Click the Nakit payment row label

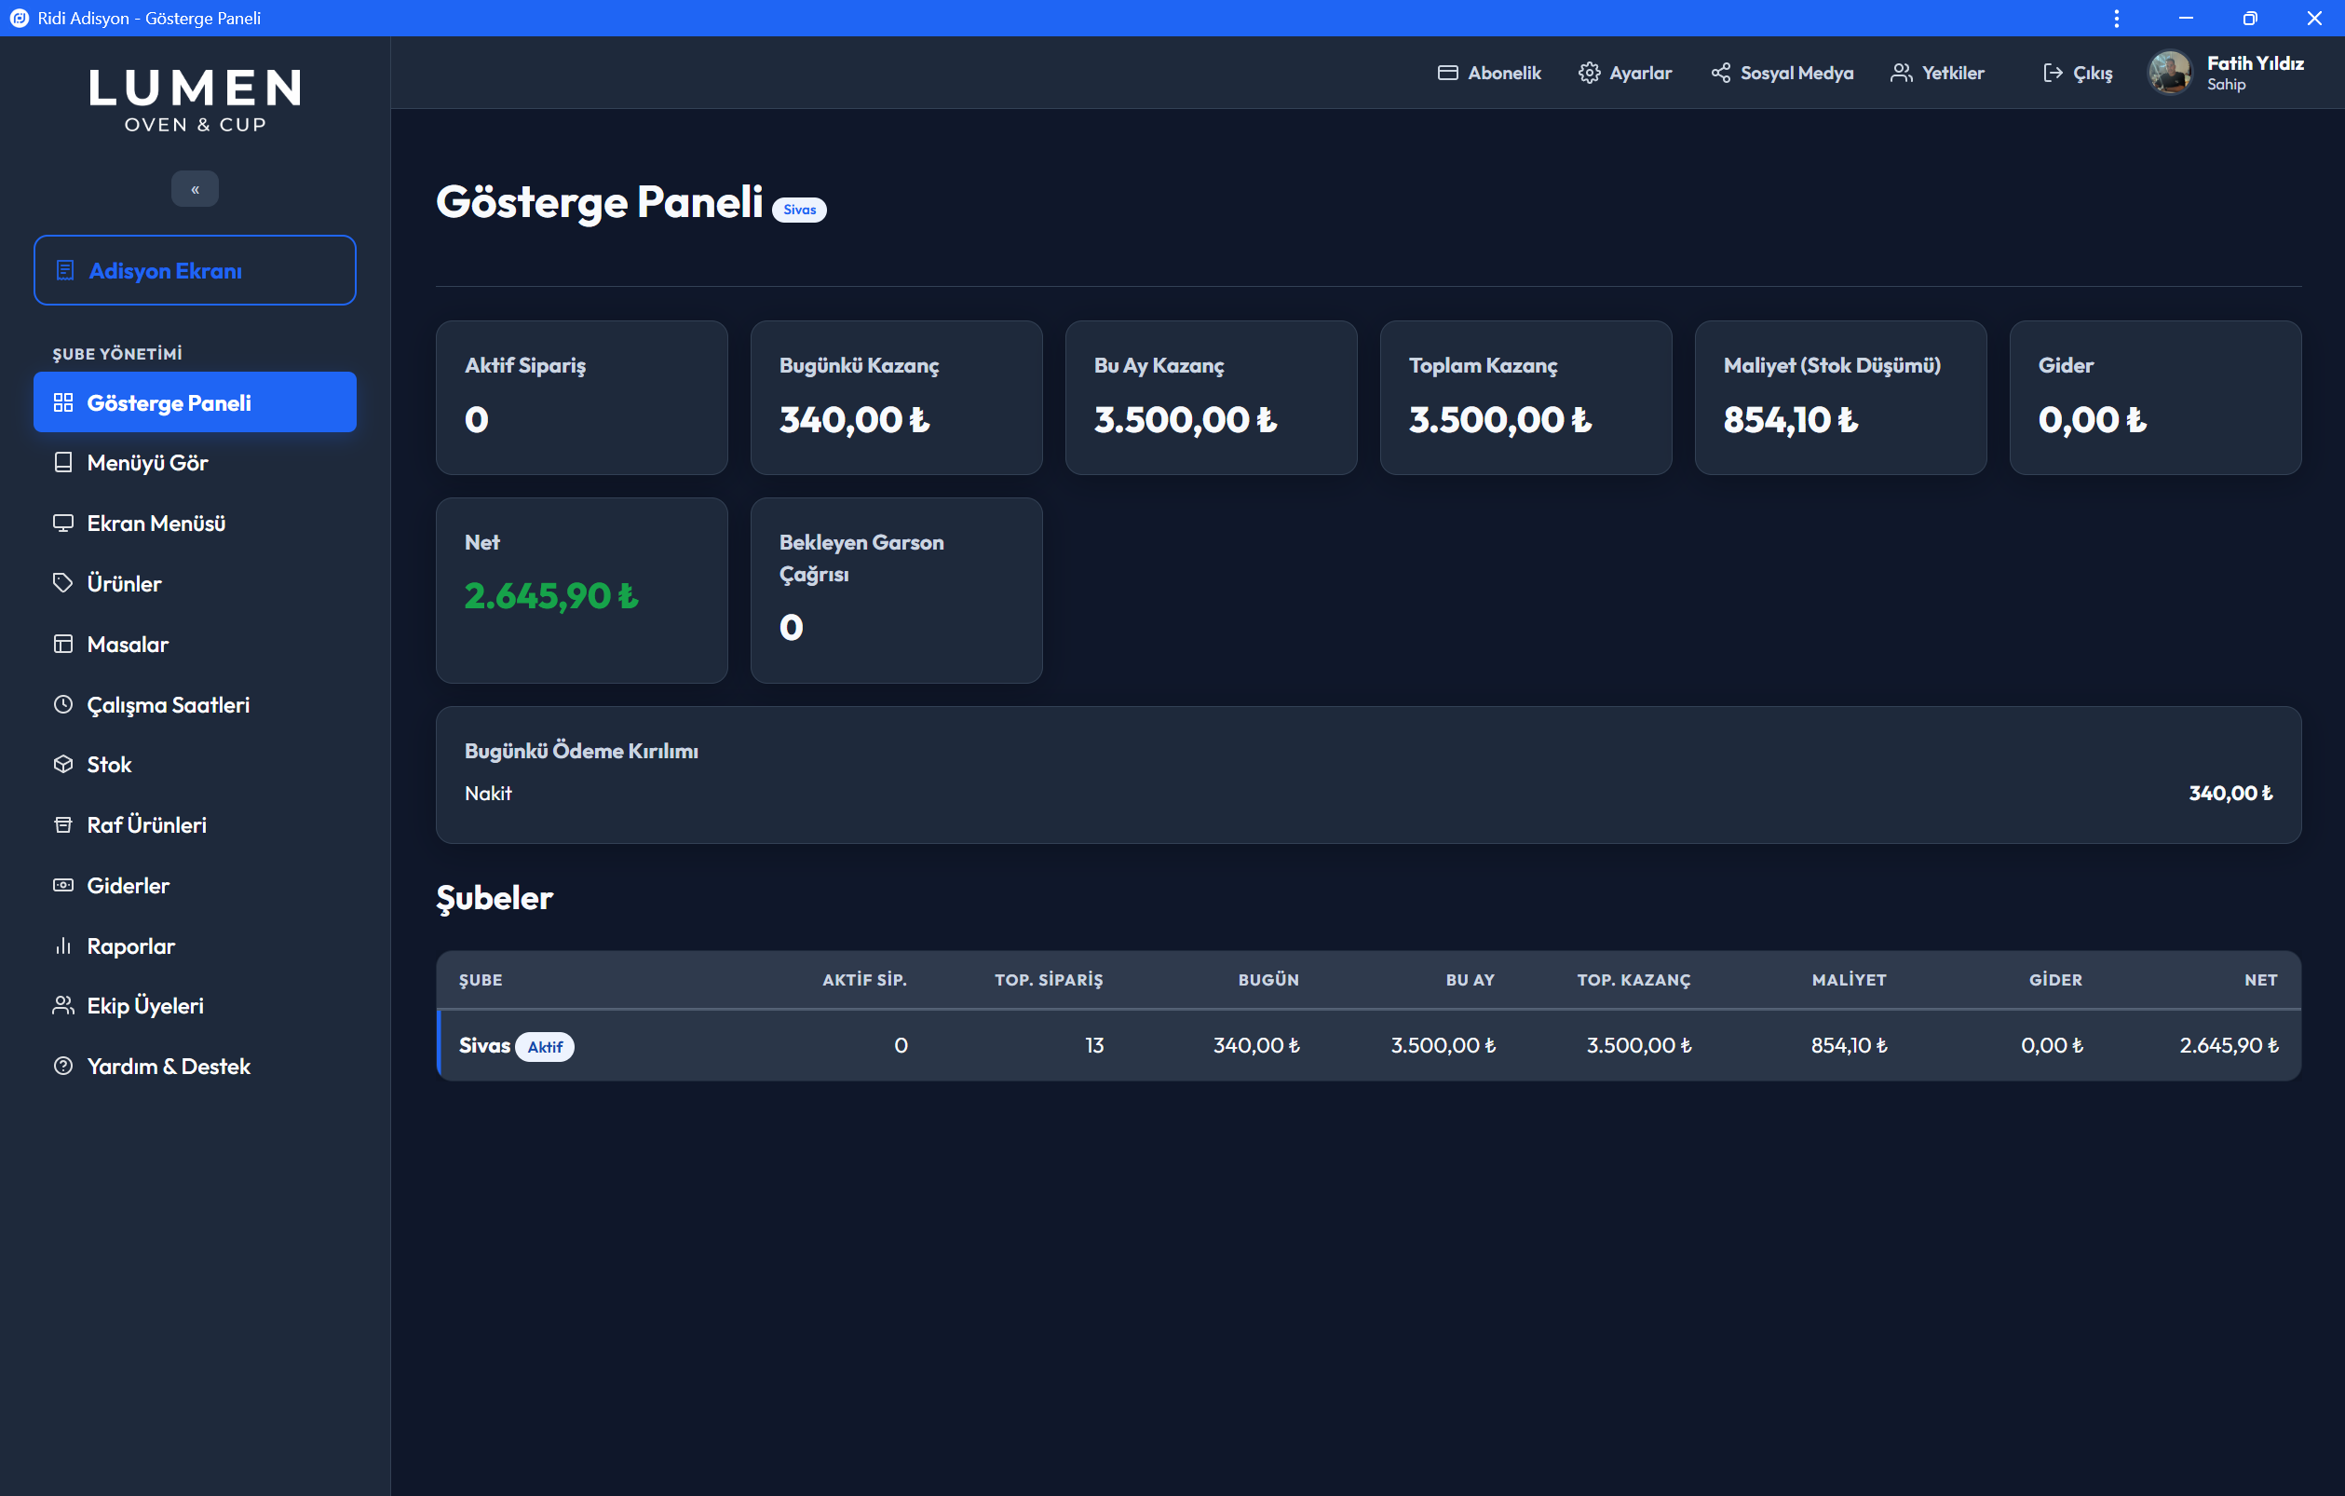coord(488,794)
